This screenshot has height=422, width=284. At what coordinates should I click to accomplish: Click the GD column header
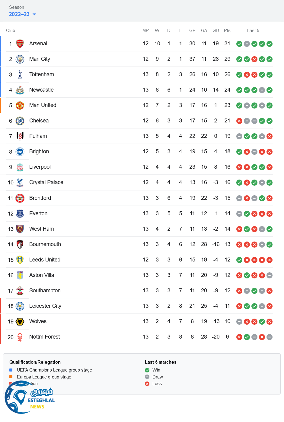(x=216, y=31)
